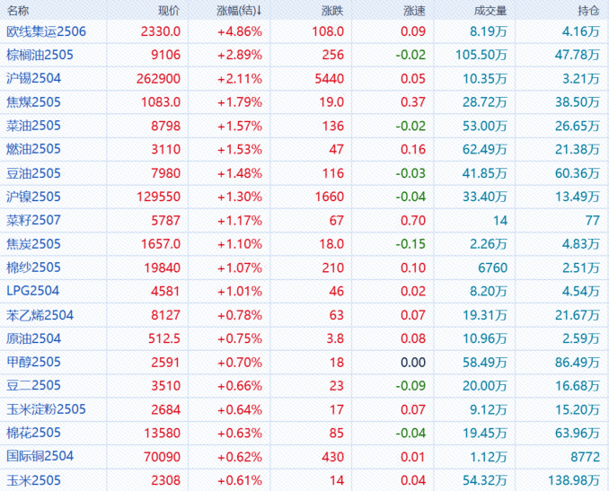Sort by 现价 column header
The height and width of the screenshot is (491, 609).
(168, 10)
